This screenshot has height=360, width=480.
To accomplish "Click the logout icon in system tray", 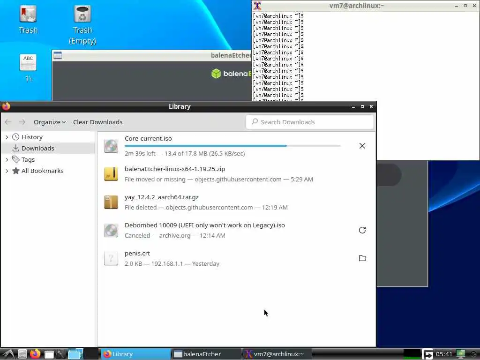I will point(427,354).
